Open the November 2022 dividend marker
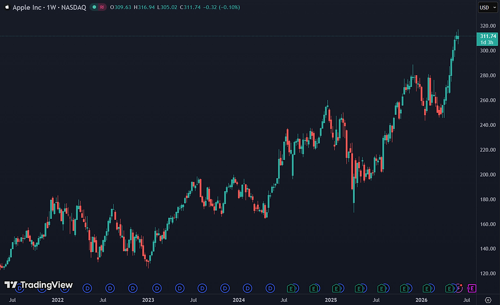Image resolution: width=500 pixels, height=305 pixels. tap(133, 288)
